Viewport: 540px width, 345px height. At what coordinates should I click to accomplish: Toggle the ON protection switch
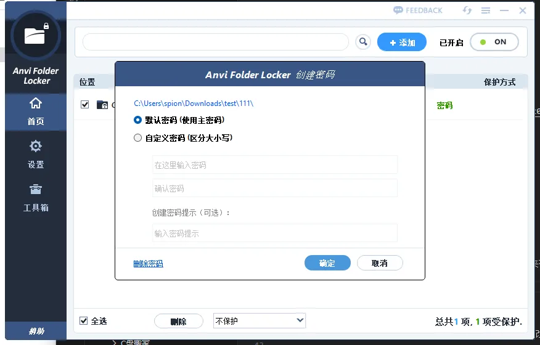pos(494,42)
